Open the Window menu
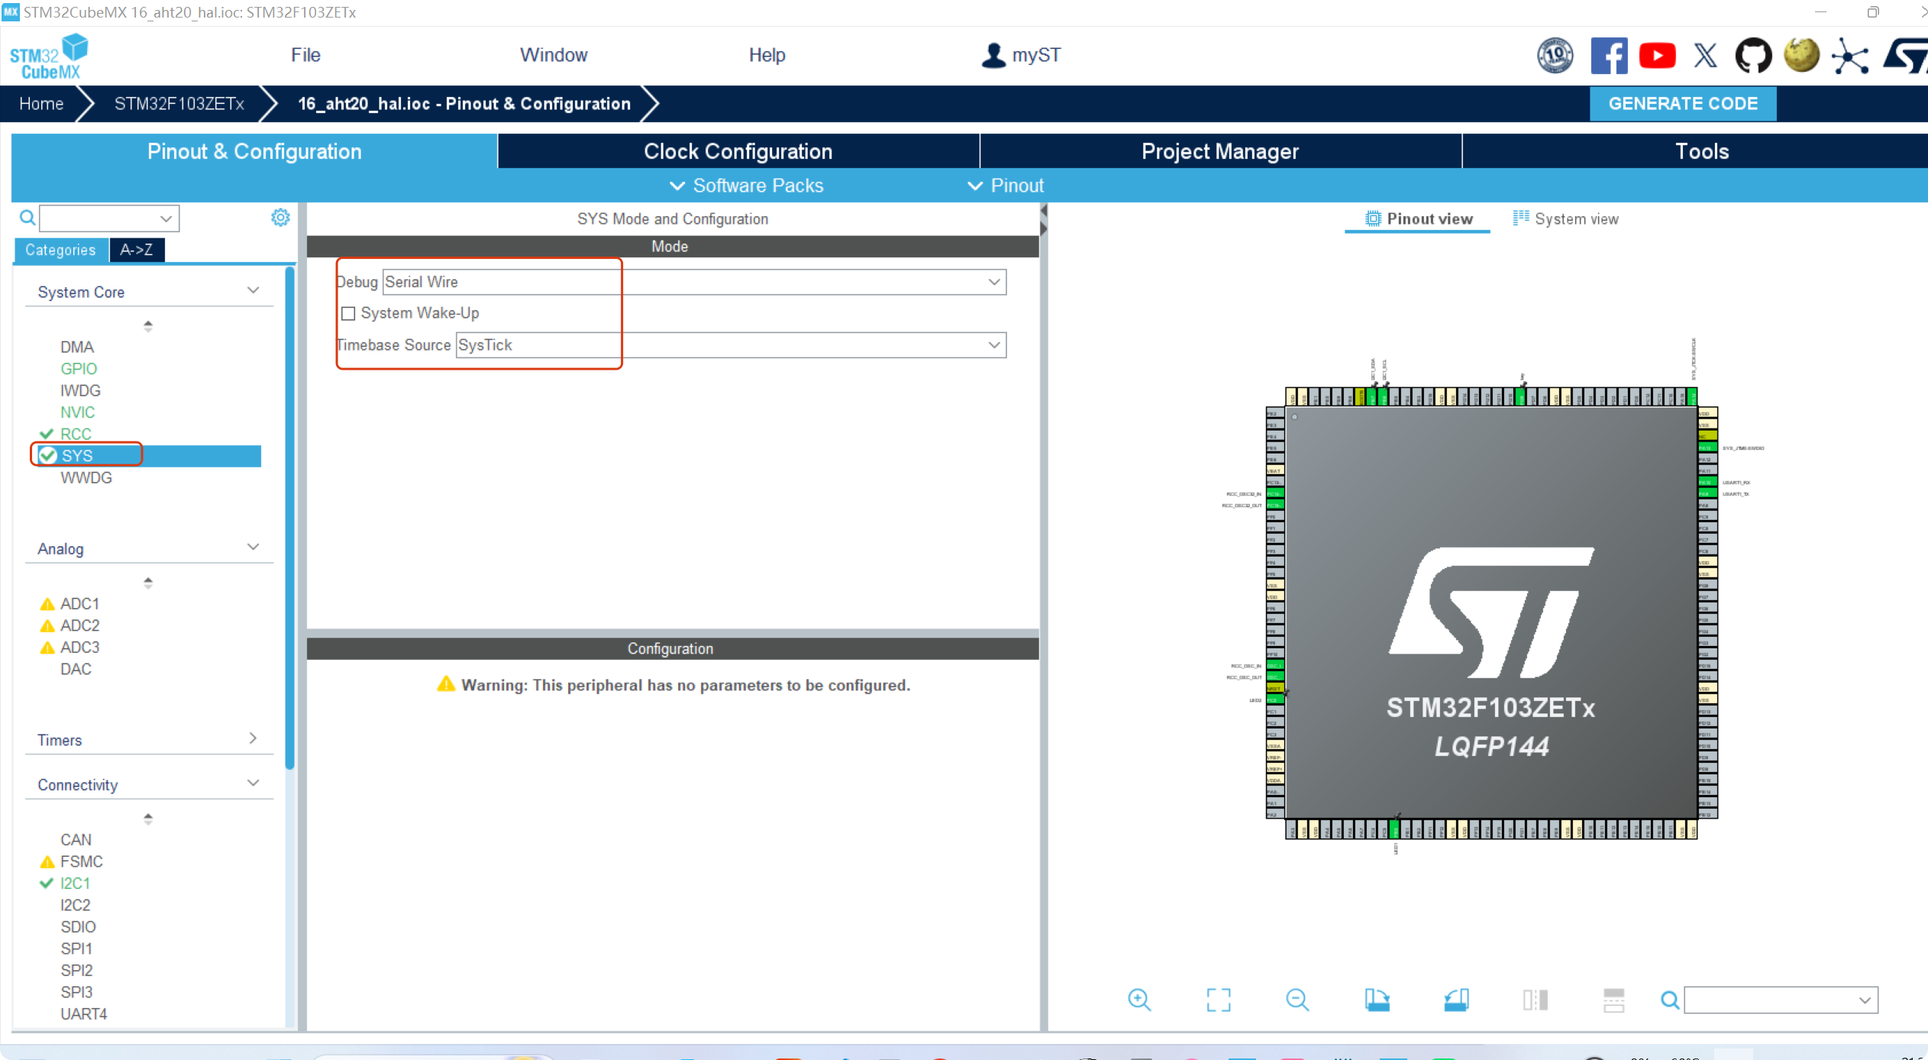The width and height of the screenshot is (1928, 1060). pos(554,55)
